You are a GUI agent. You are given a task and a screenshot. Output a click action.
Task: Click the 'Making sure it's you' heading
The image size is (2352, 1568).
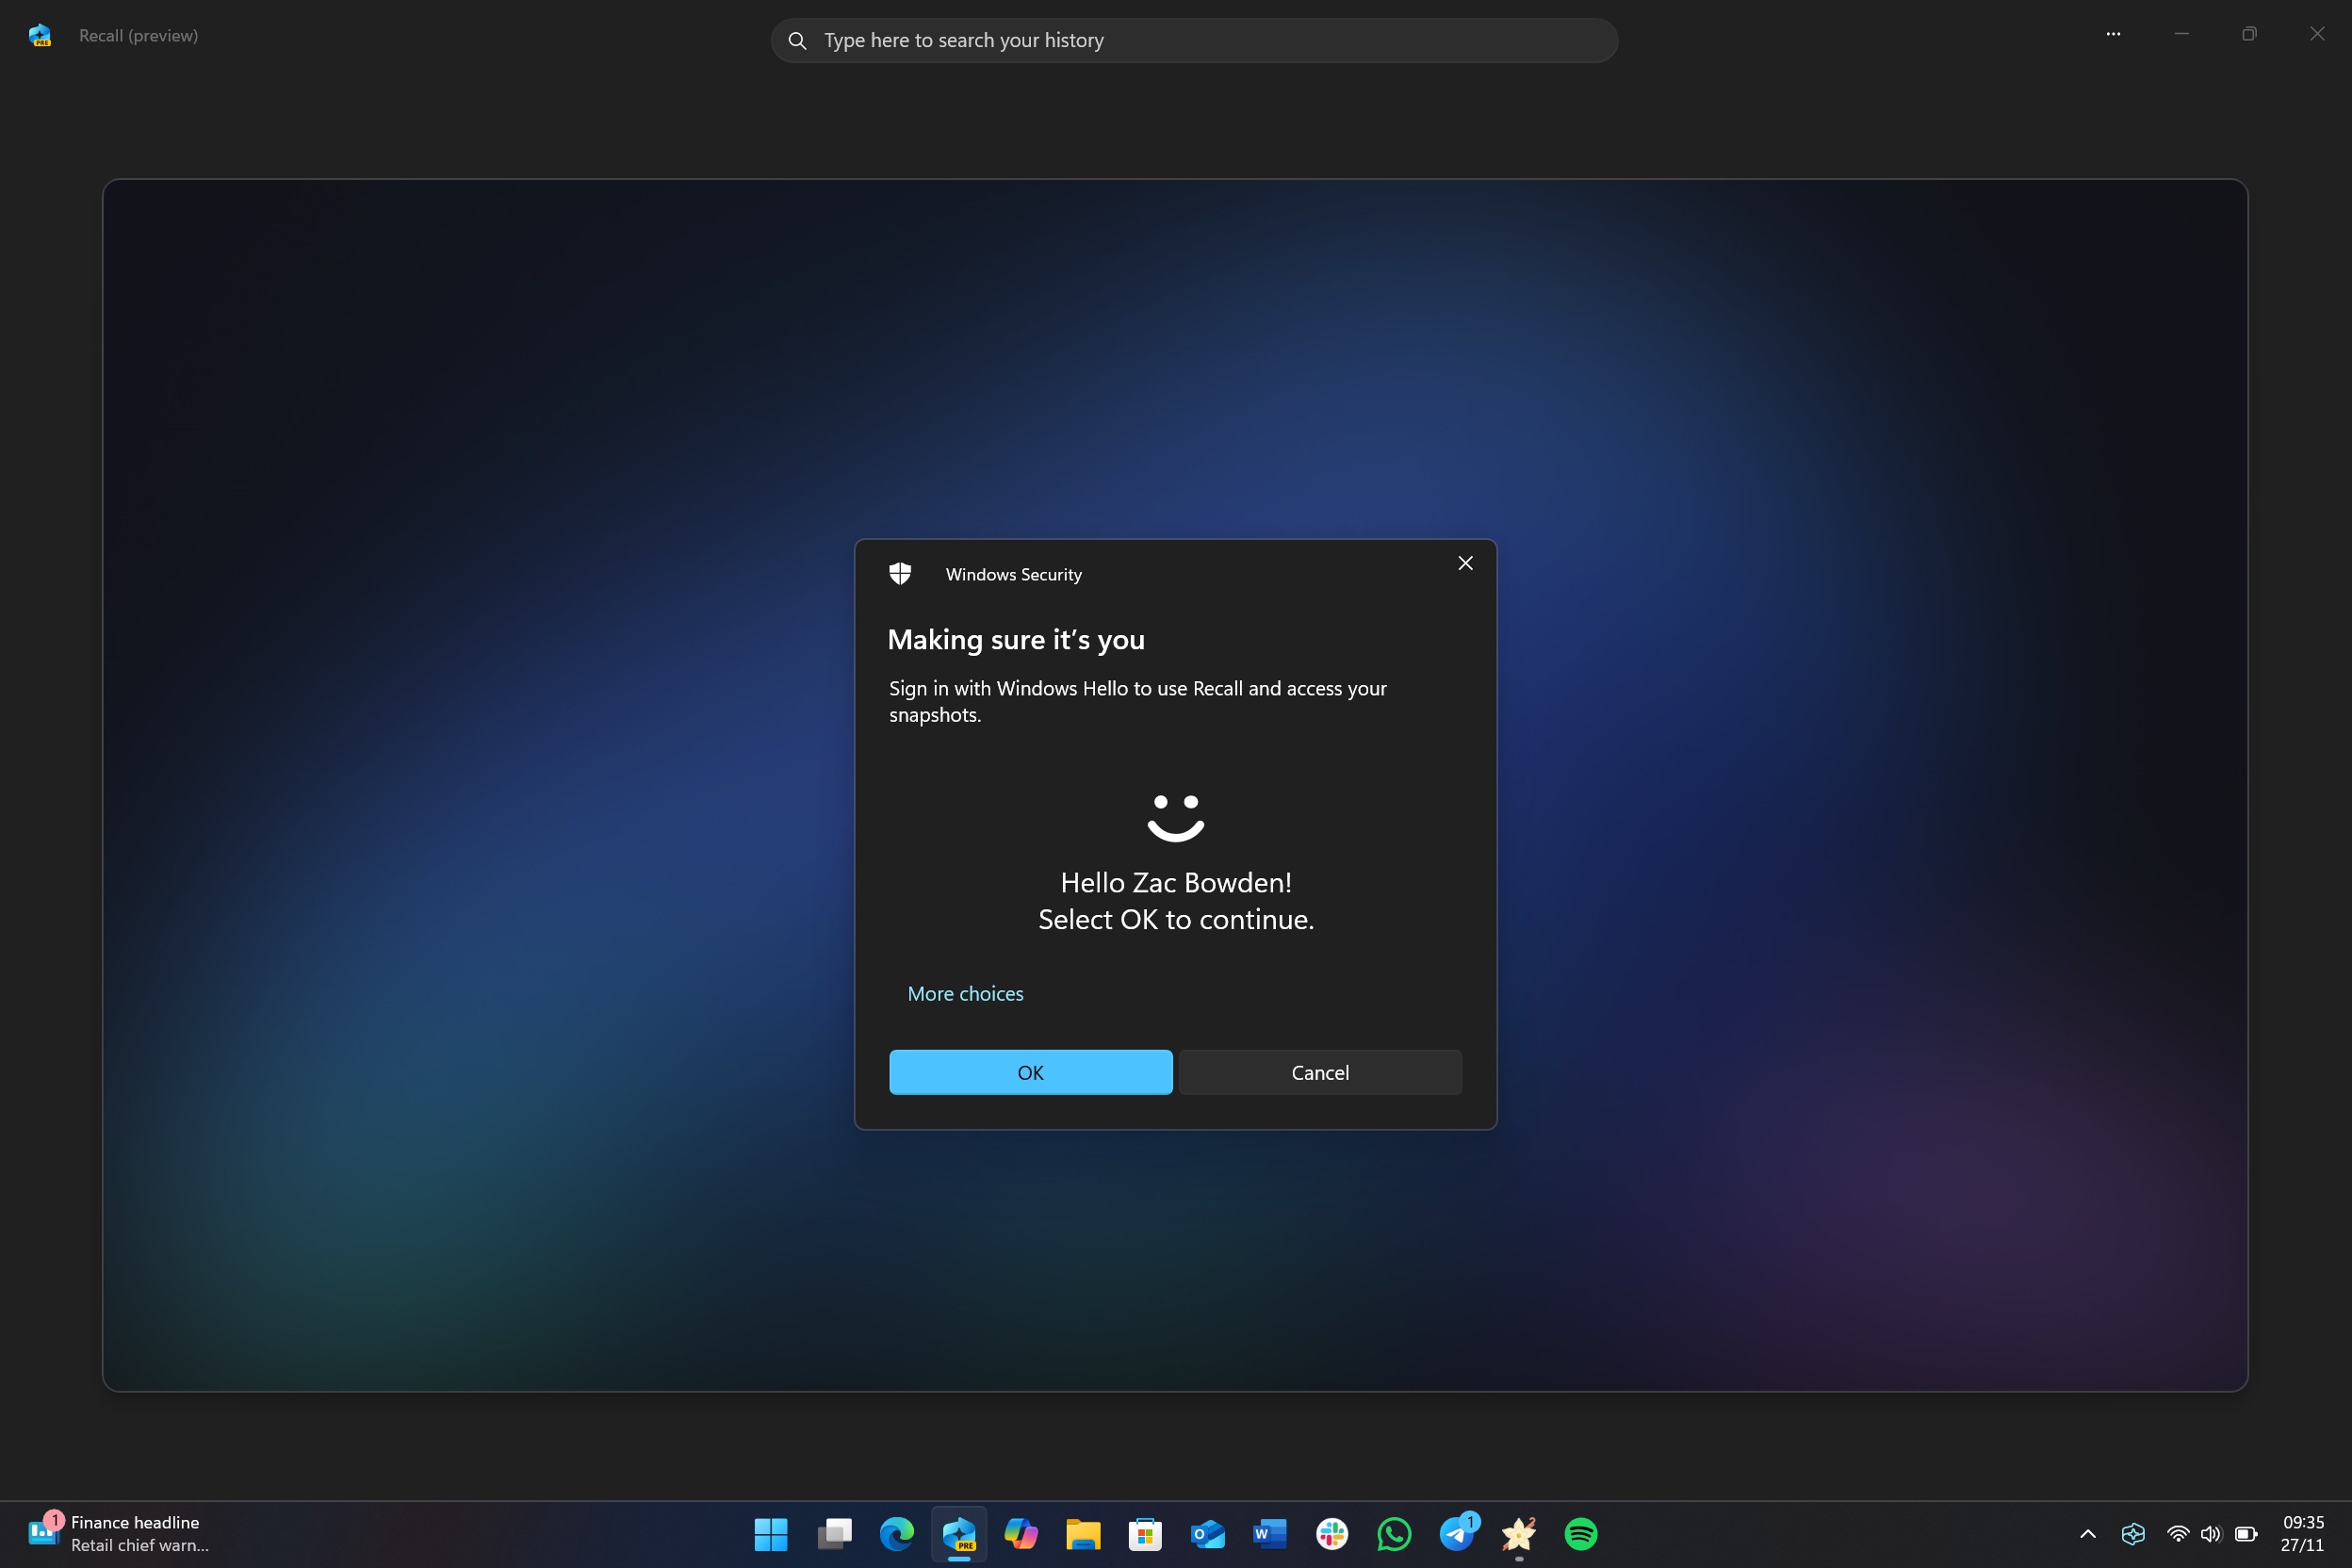click(x=1016, y=639)
